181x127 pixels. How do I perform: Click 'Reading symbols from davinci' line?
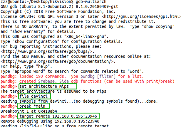[79, 101]
